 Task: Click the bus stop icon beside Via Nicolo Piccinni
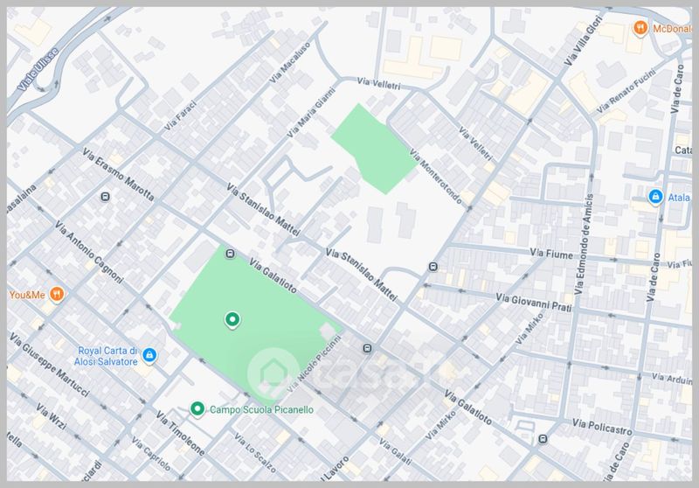tap(367, 347)
